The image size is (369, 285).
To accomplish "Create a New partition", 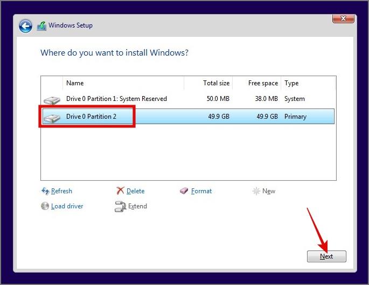I will (x=268, y=191).
